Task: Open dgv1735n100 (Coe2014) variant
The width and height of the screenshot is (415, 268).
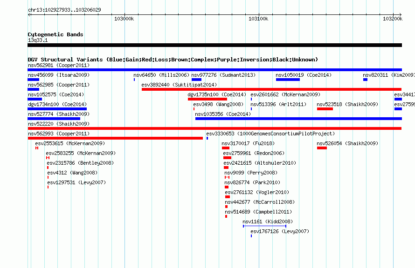Action: click(217, 94)
